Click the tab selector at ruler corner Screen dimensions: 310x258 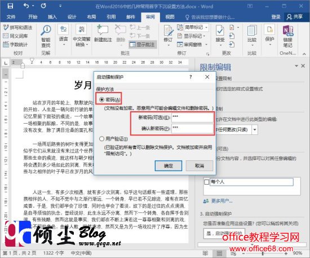point(6,63)
